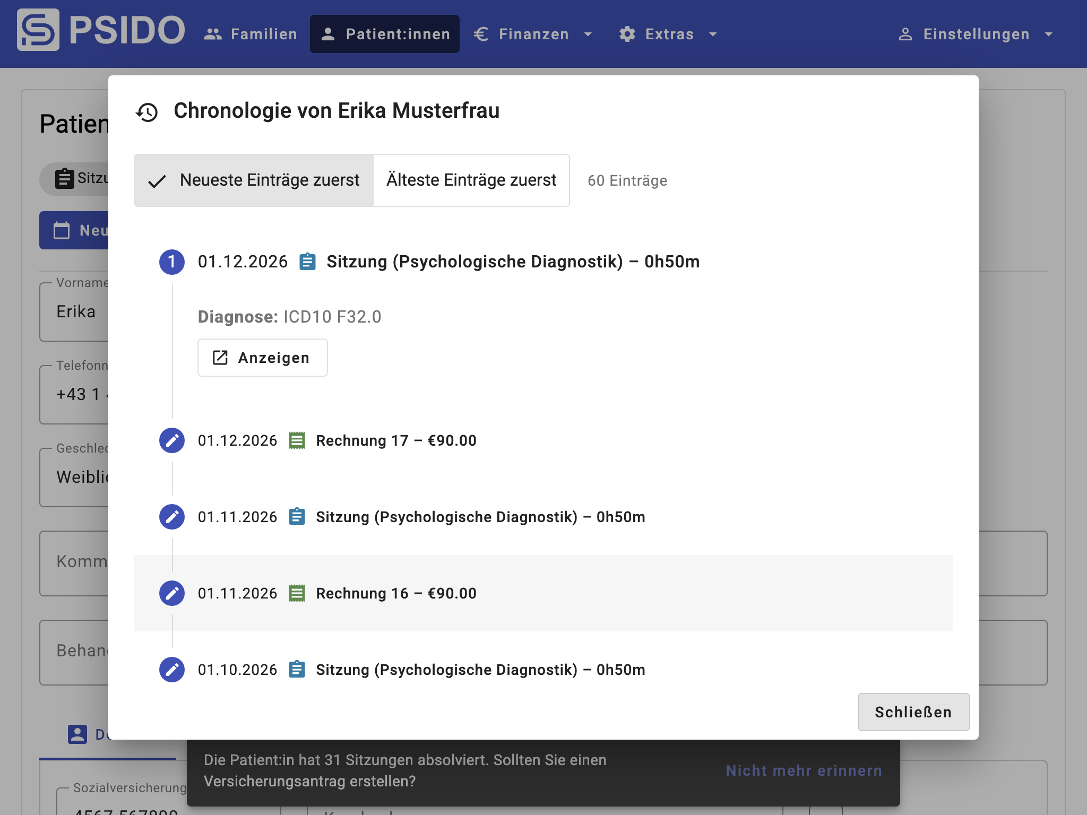The width and height of the screenshot is (1087, 815).
Task: Click the Vorname field containing Erika
Action: click(74, 312)
